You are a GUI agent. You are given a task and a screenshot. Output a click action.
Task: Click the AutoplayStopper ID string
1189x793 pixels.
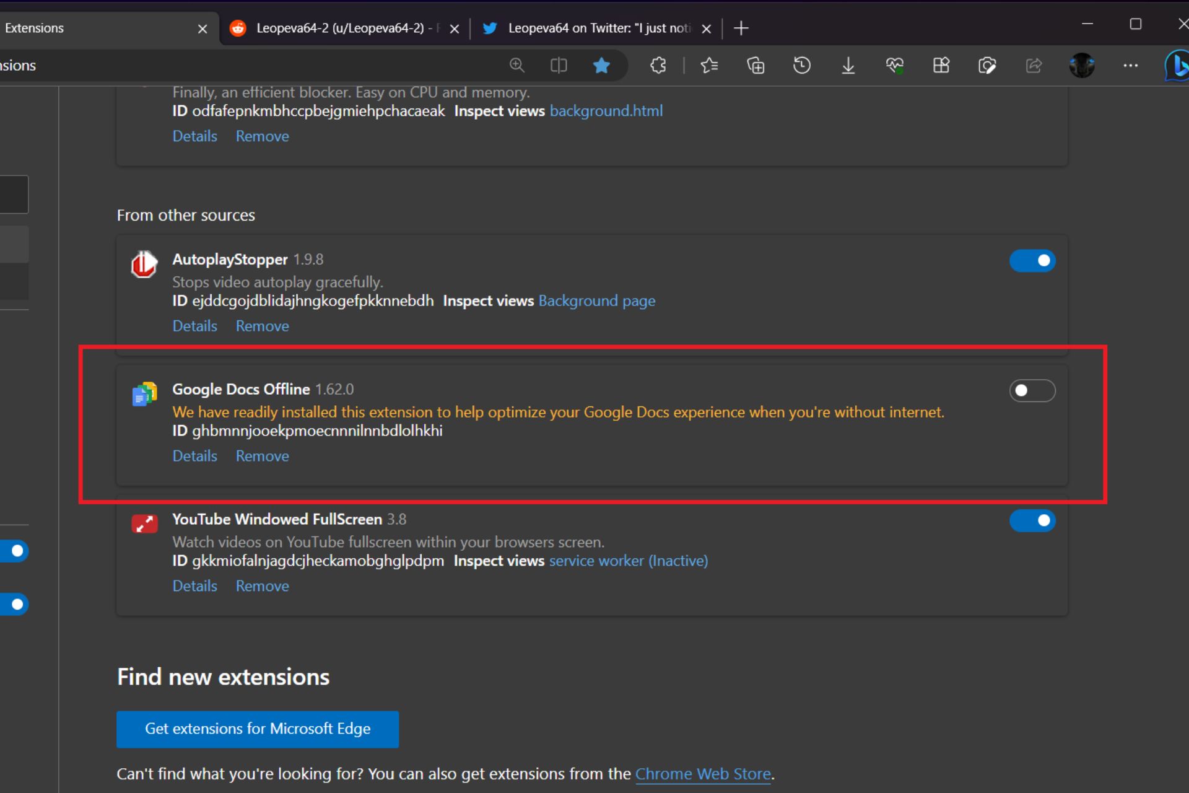point(313,301)
